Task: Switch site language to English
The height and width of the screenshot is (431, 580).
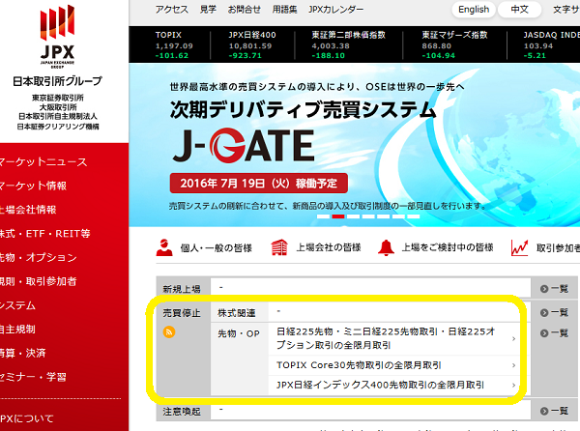Action: click(474, 10)
